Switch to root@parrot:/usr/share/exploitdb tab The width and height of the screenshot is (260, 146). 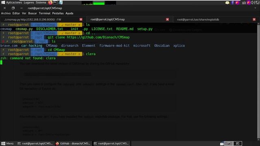(x=217, y=19)
